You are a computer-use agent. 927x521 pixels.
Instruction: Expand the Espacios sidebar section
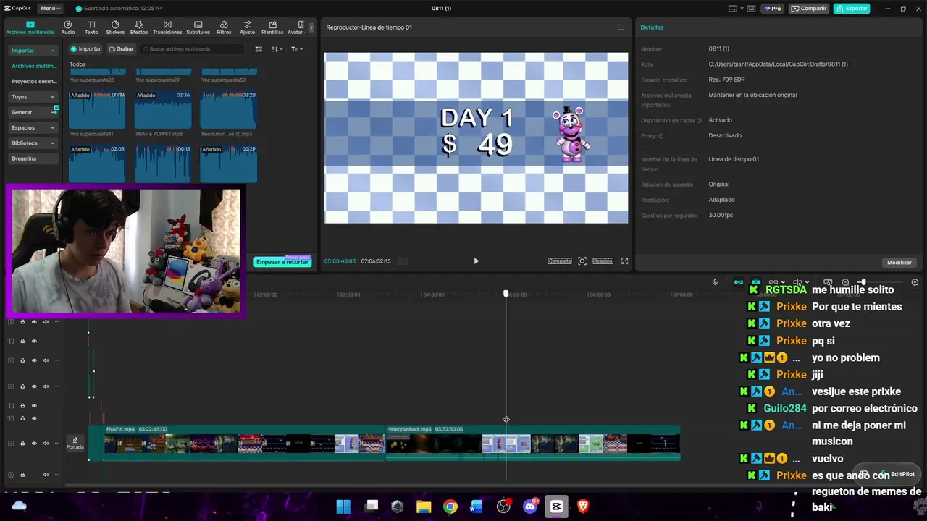pyautogui.click(x=52, y=128)
